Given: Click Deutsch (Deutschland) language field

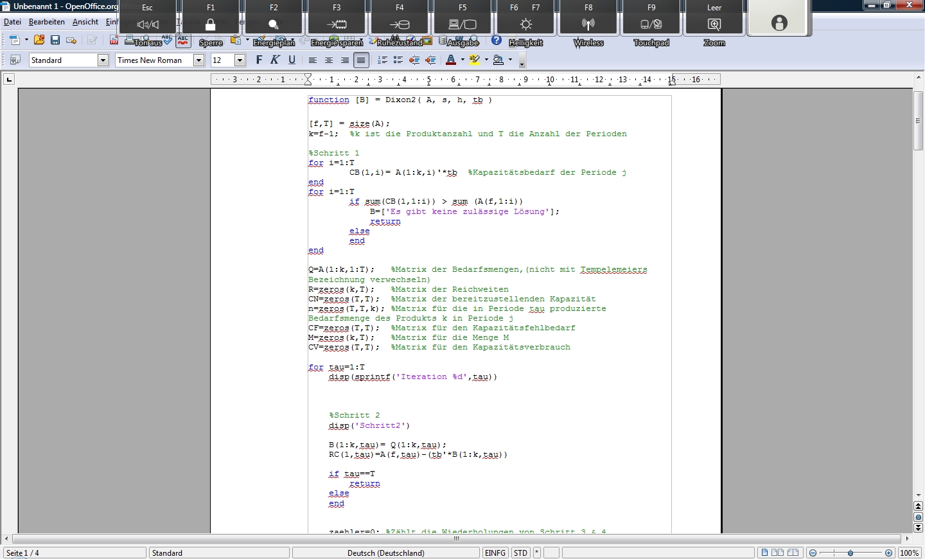Looking at the screenshot, I should tap(385, 553).
